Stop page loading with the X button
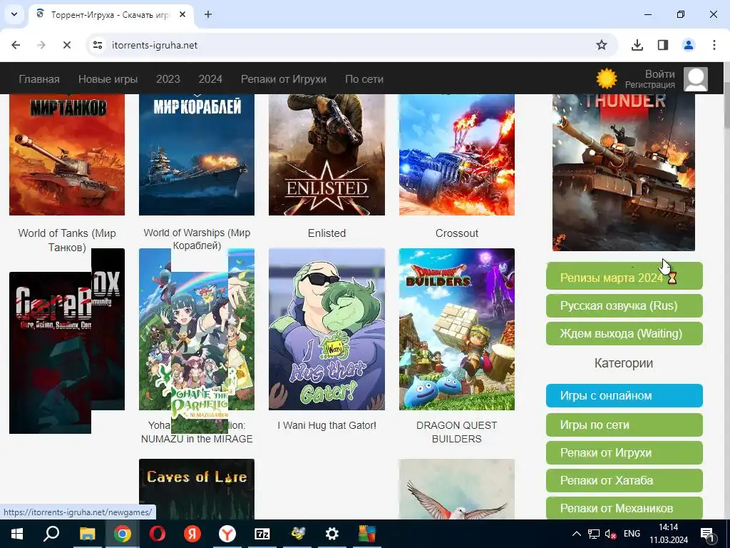The width and height of the screenshot is (730, 548). click(66, 45)
